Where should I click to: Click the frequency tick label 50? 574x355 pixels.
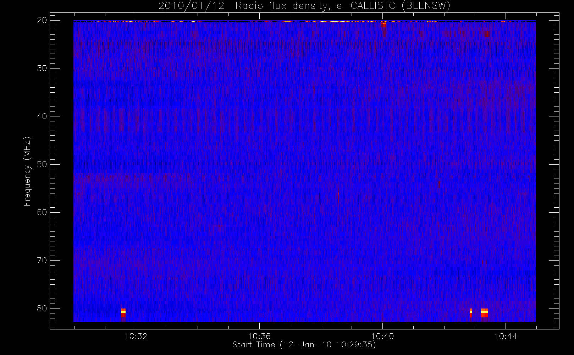(42, 164)
